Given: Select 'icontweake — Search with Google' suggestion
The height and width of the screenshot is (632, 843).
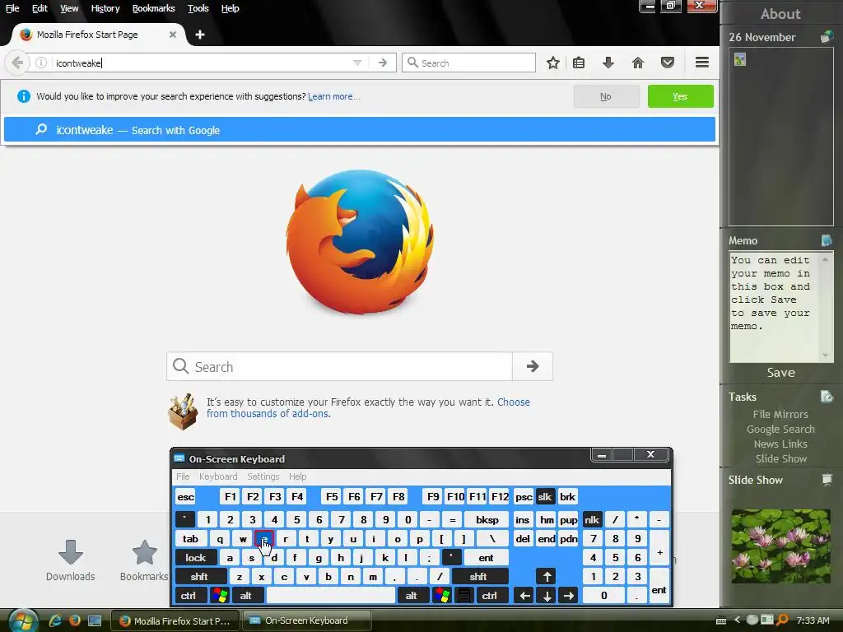Looking at the screenshot, I should click(359, 130).
